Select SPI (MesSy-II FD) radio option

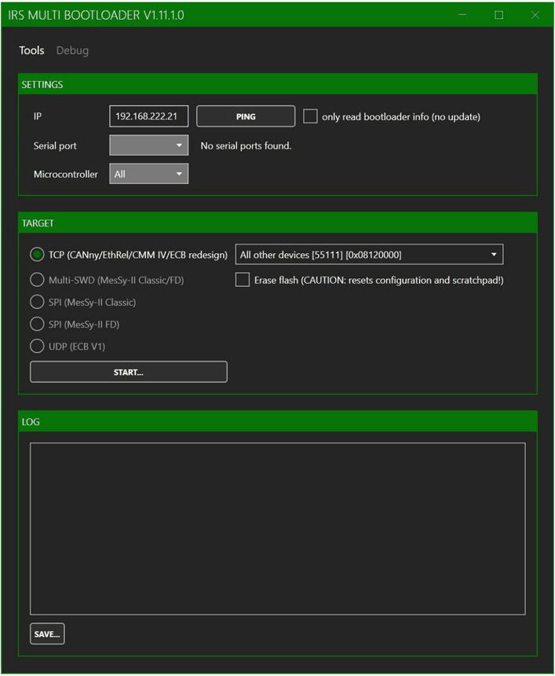pos(37,324)
